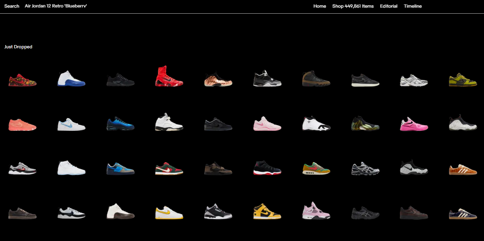Open the Editorial section
Viewport: 484px width, 241px height.
click(x=389, y=6)
